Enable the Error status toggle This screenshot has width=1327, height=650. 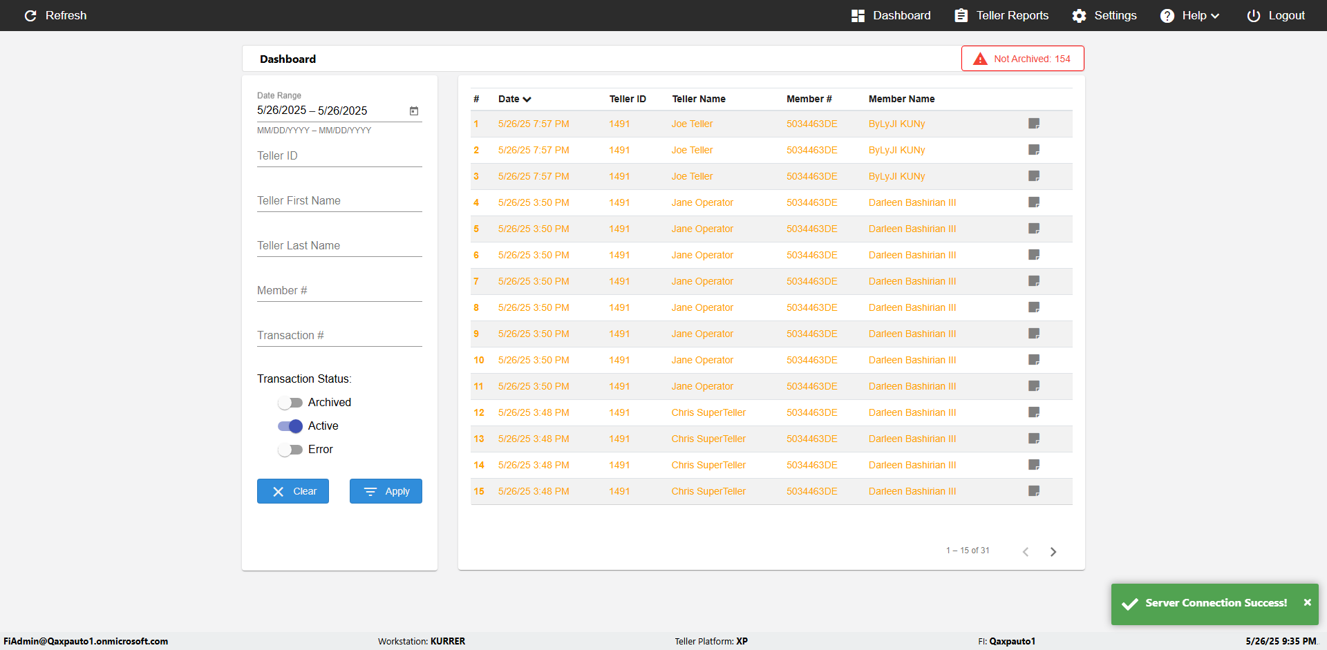tap(290, 450)
